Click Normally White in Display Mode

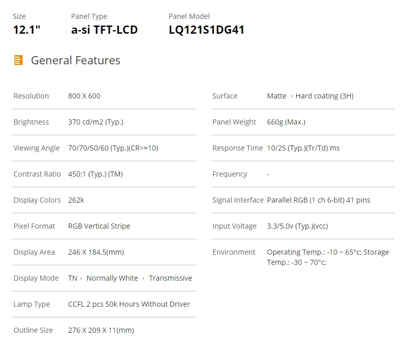[112, 278]
